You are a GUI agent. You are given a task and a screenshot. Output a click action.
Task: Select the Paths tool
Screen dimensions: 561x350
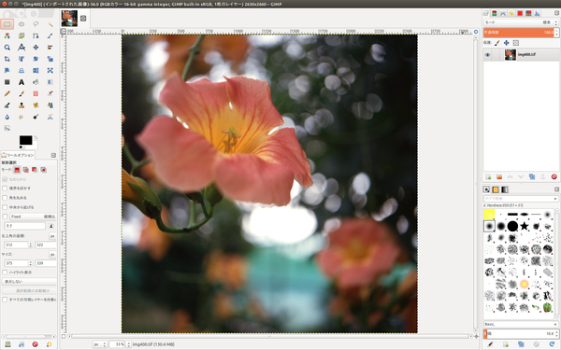(x=36, y=35)
